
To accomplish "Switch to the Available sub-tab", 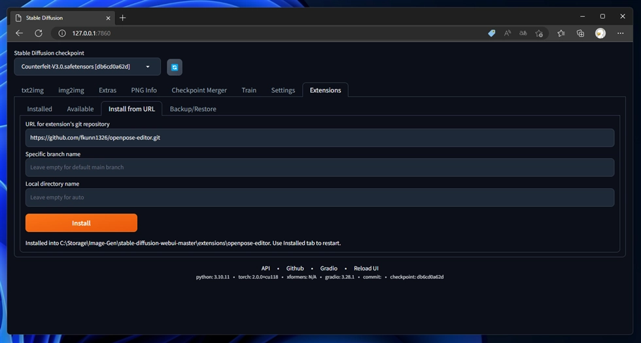I will pyautogui.click(x=80, y=109).
